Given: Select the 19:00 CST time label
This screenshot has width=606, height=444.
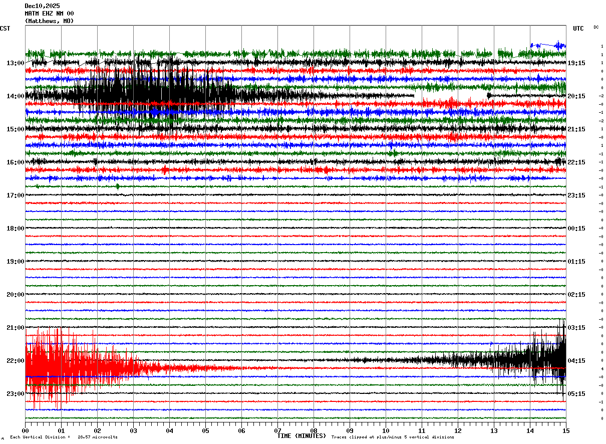Looking at the screenshot, I should 16,262.
